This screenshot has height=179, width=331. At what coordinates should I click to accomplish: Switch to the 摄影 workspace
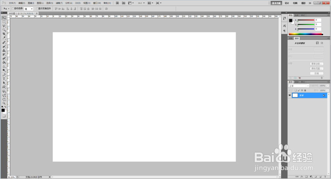pos(303,3)
